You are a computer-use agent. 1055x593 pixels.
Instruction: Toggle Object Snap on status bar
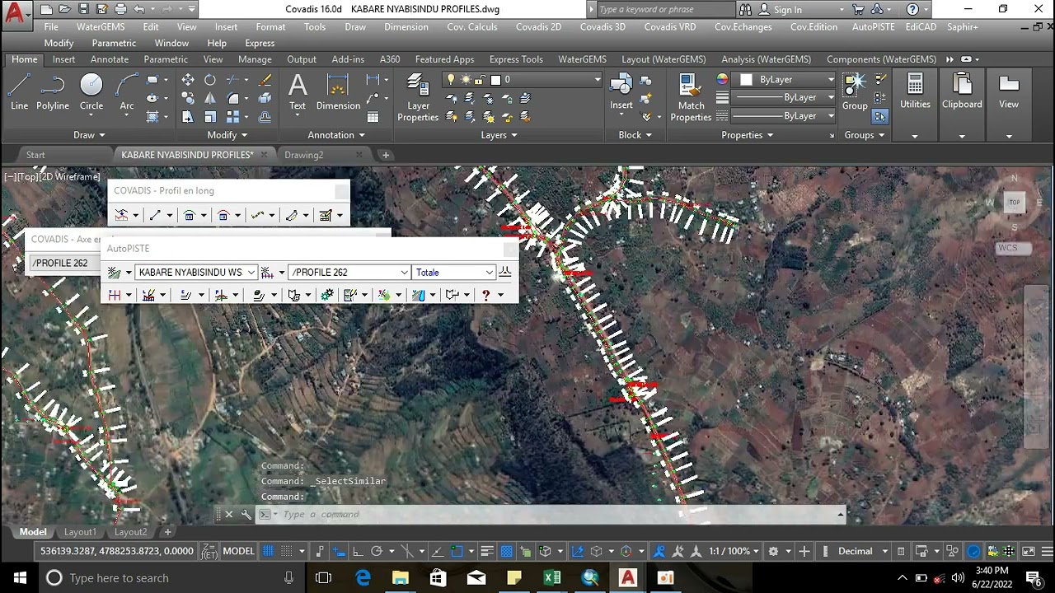[x=457, y=551]
